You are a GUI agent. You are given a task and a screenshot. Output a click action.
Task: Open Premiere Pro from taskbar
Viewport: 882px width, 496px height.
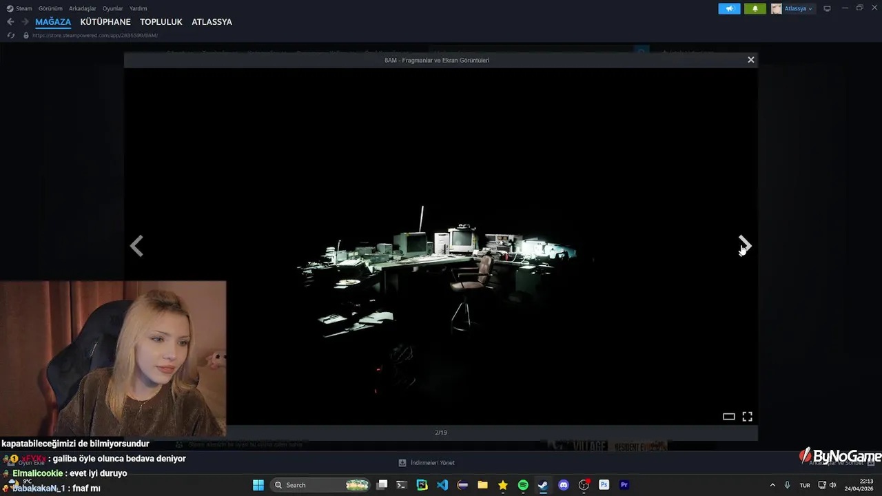coord(624,485)
